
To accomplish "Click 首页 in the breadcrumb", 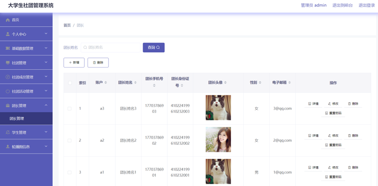I will point(67,25).
